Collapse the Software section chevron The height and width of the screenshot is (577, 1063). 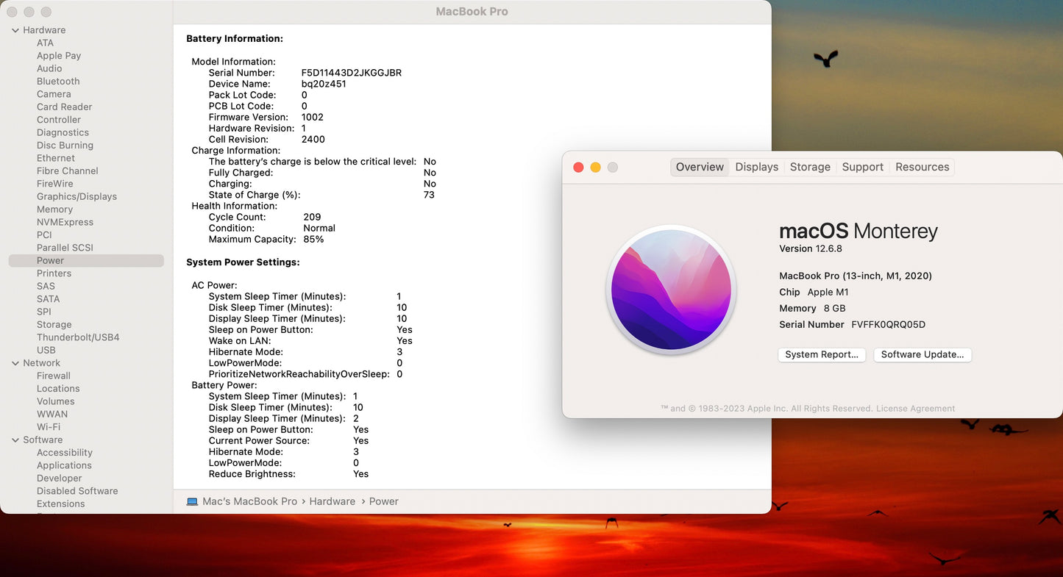[x=15, y=440]
